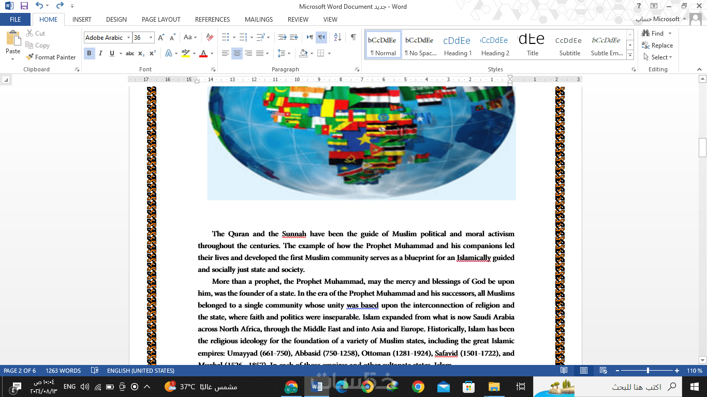This screenshot has height=397, width=707.
Task: Switch to the DESIGN tab
Action: [x=116, y=20]
